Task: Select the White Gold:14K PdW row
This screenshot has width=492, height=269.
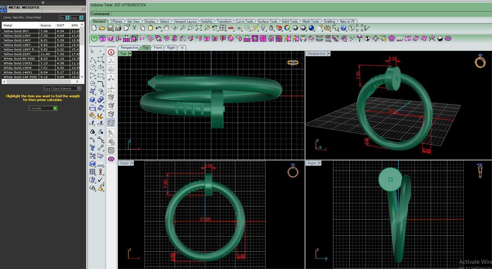Action: click(41, 77)
